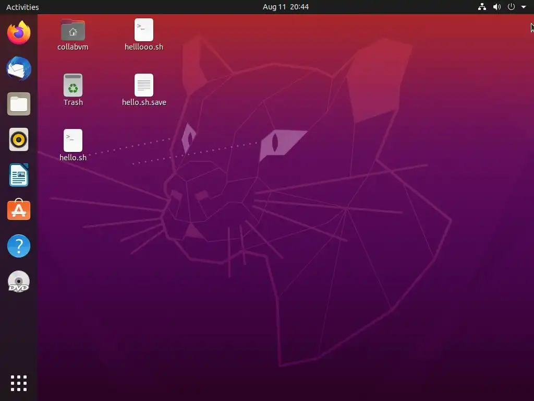Open Firefox from the dock

pyautogui.click(x=19, y=33)
